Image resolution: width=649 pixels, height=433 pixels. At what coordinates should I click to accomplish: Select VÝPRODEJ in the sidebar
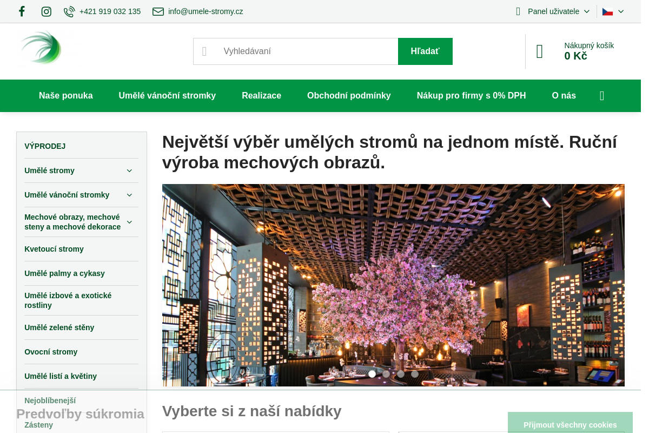click(45, 146)
